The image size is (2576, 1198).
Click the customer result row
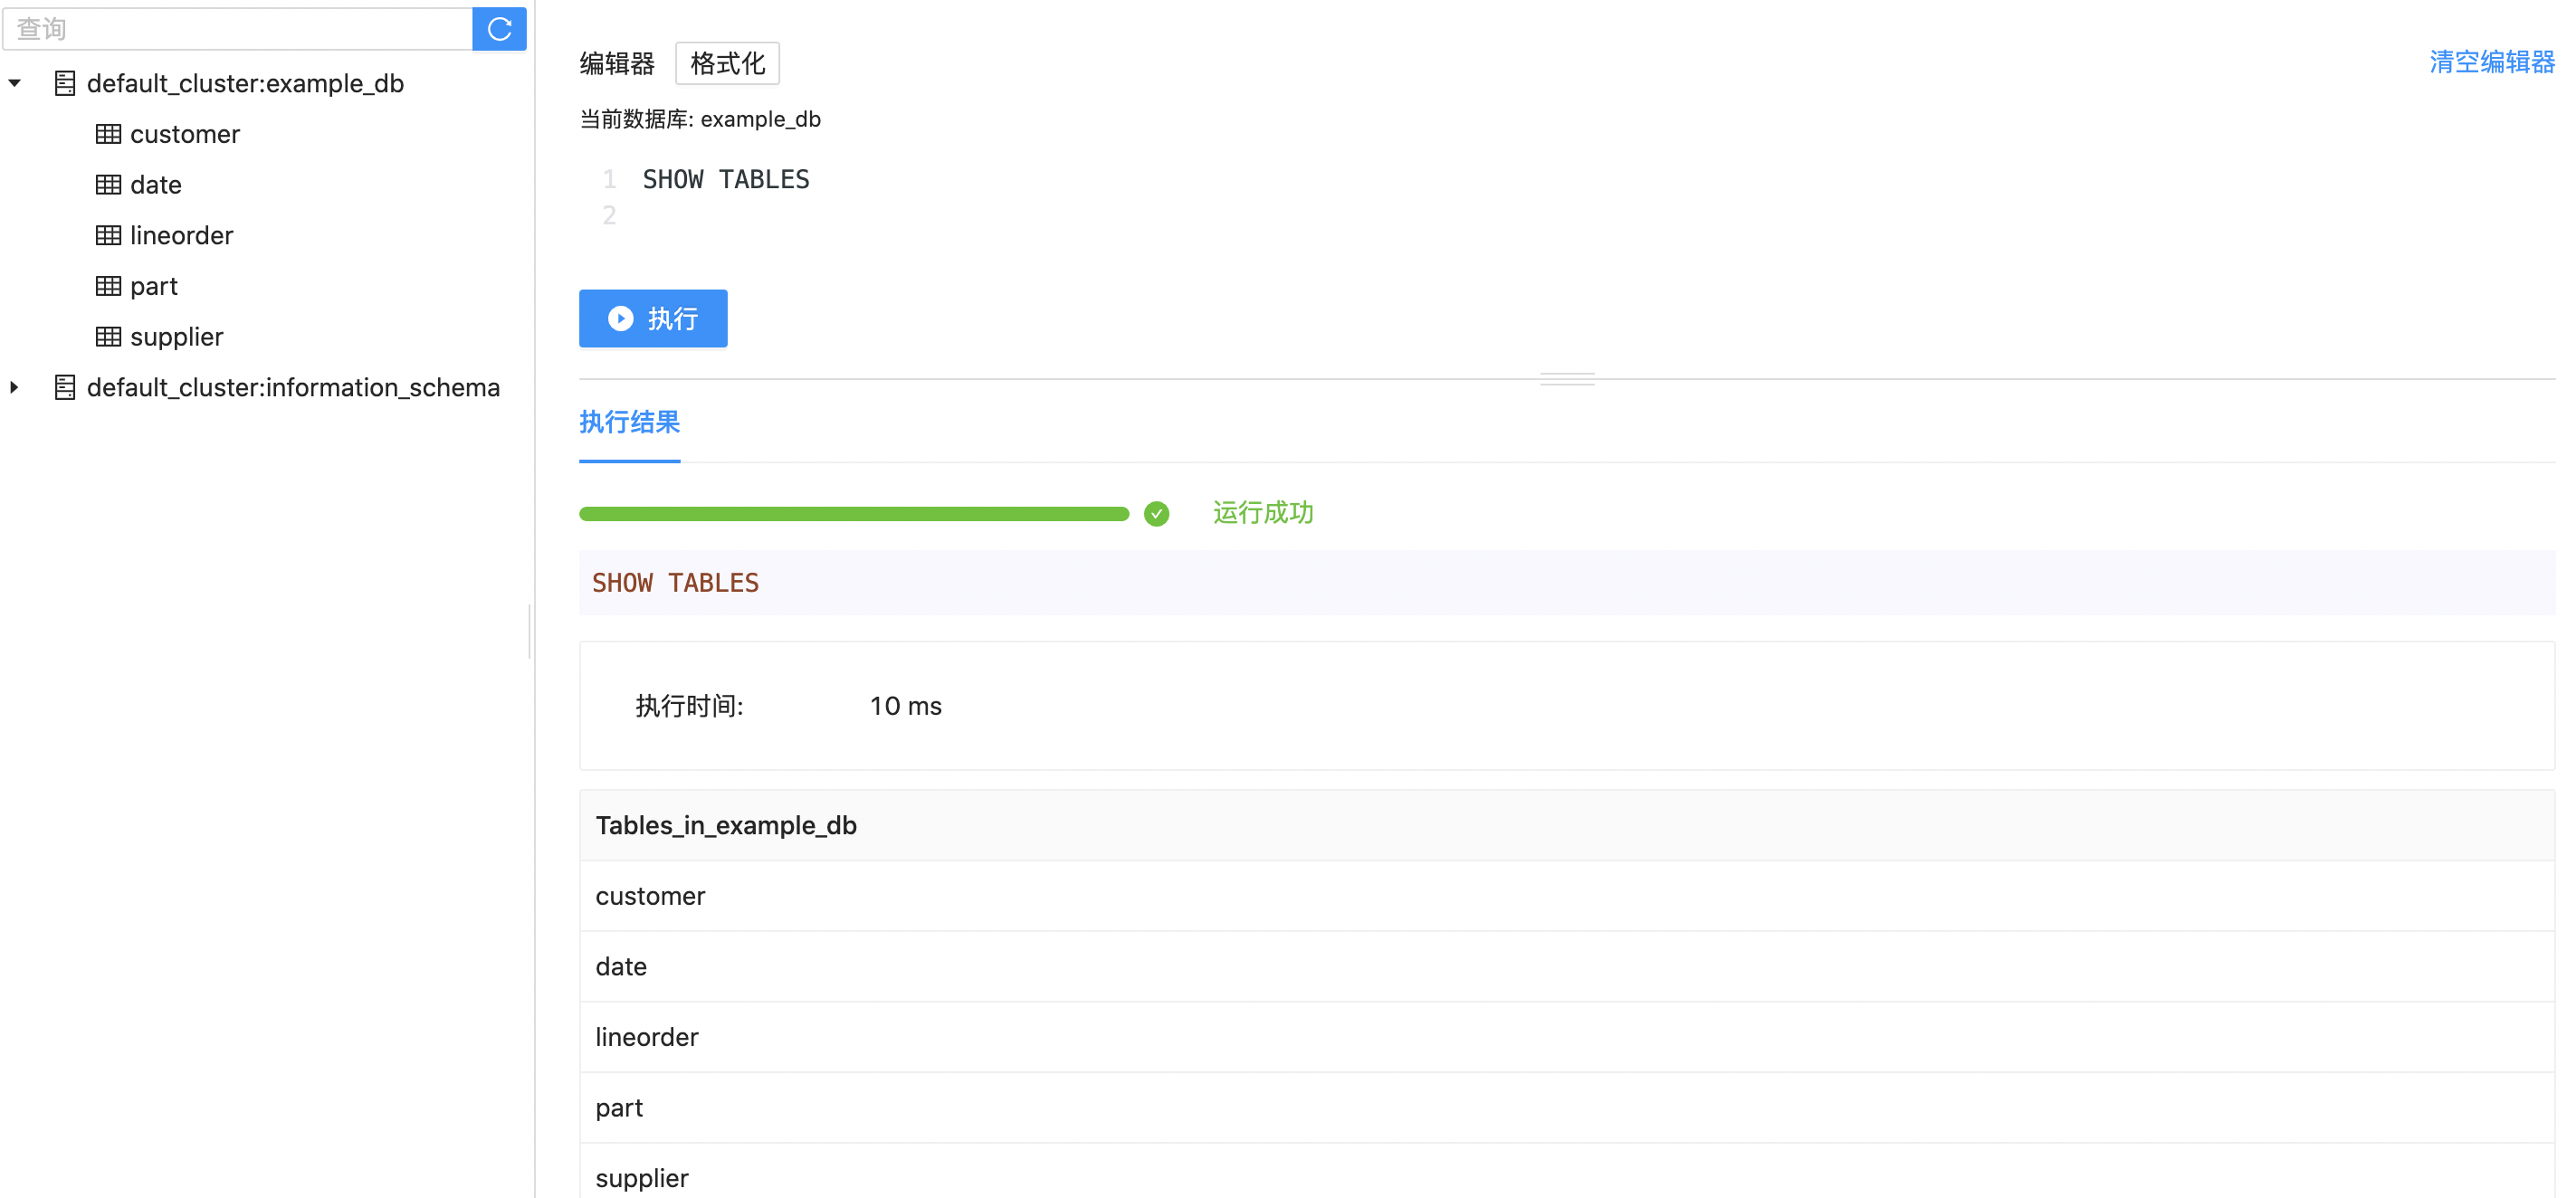(1567, 896)
